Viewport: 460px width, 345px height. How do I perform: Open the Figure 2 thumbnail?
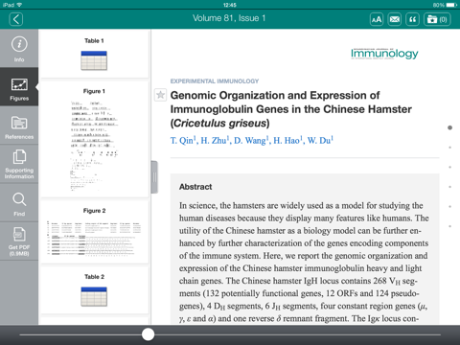[x=94, y=232]
